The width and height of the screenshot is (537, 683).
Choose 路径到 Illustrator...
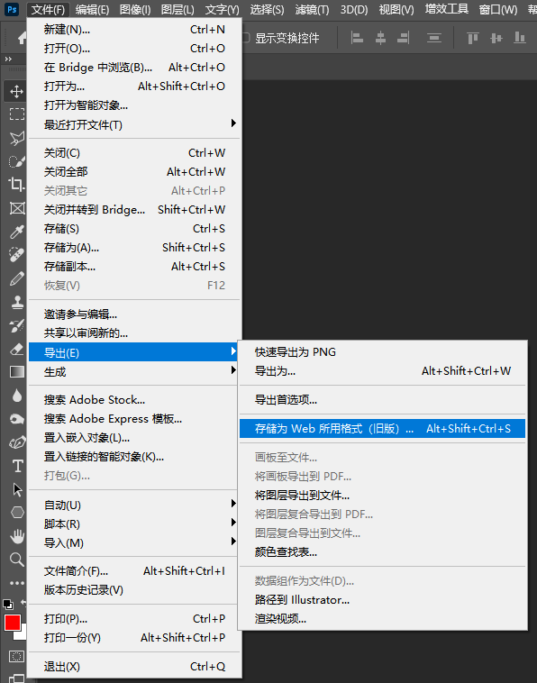coord(382,600)
